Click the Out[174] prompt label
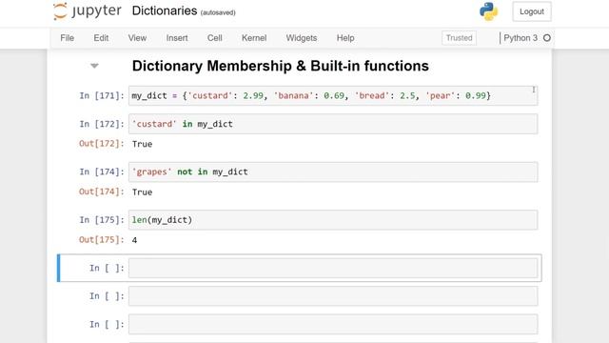Viewport: 609px width, 343px height. (x=102, y=192)
